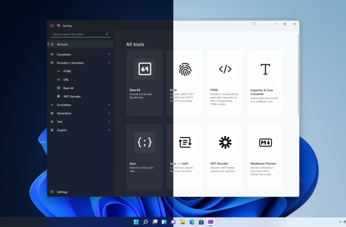Open the Base 64 tool card
This screenshot has height=227, width=346.
[x=144, y=83]
